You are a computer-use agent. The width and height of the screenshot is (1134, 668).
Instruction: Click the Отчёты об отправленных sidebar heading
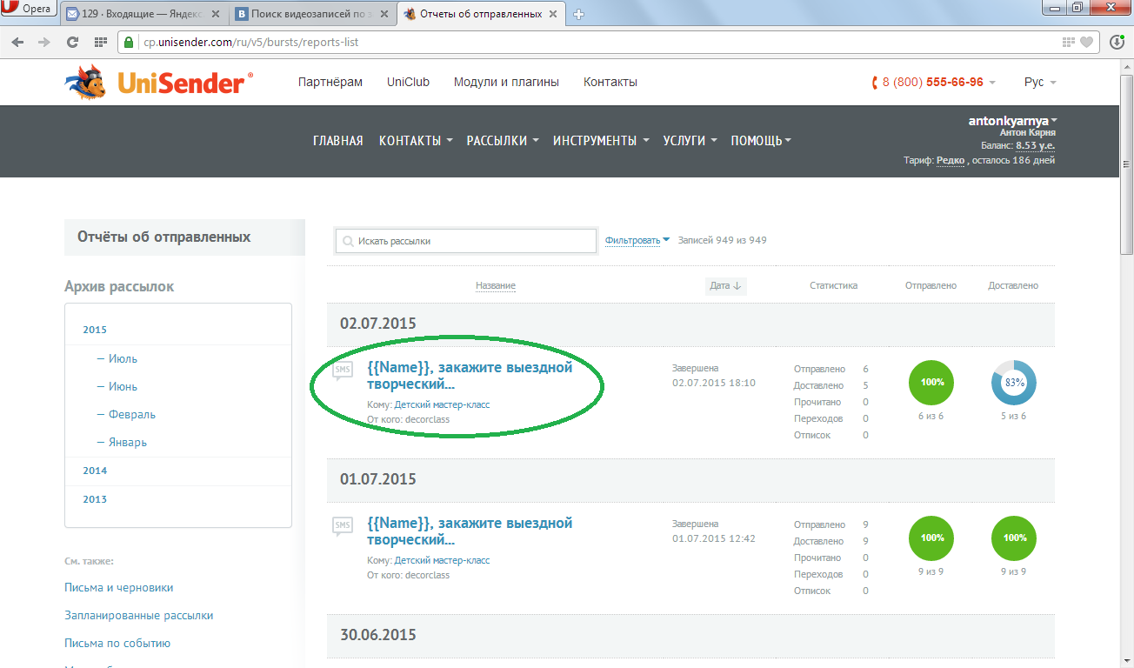pos(163,237)
